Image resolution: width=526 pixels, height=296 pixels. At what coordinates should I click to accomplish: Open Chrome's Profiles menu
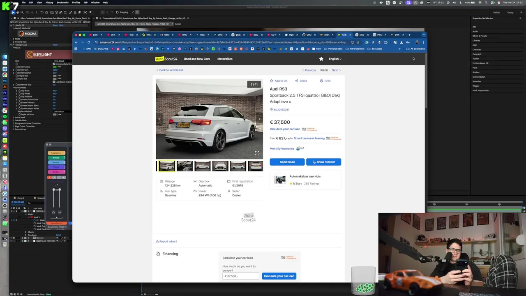point(76,2)
